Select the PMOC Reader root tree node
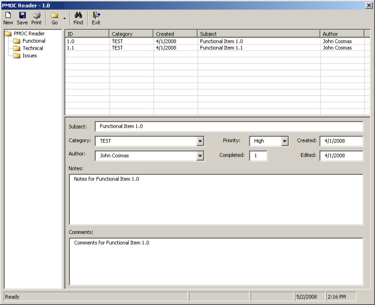 29,33
